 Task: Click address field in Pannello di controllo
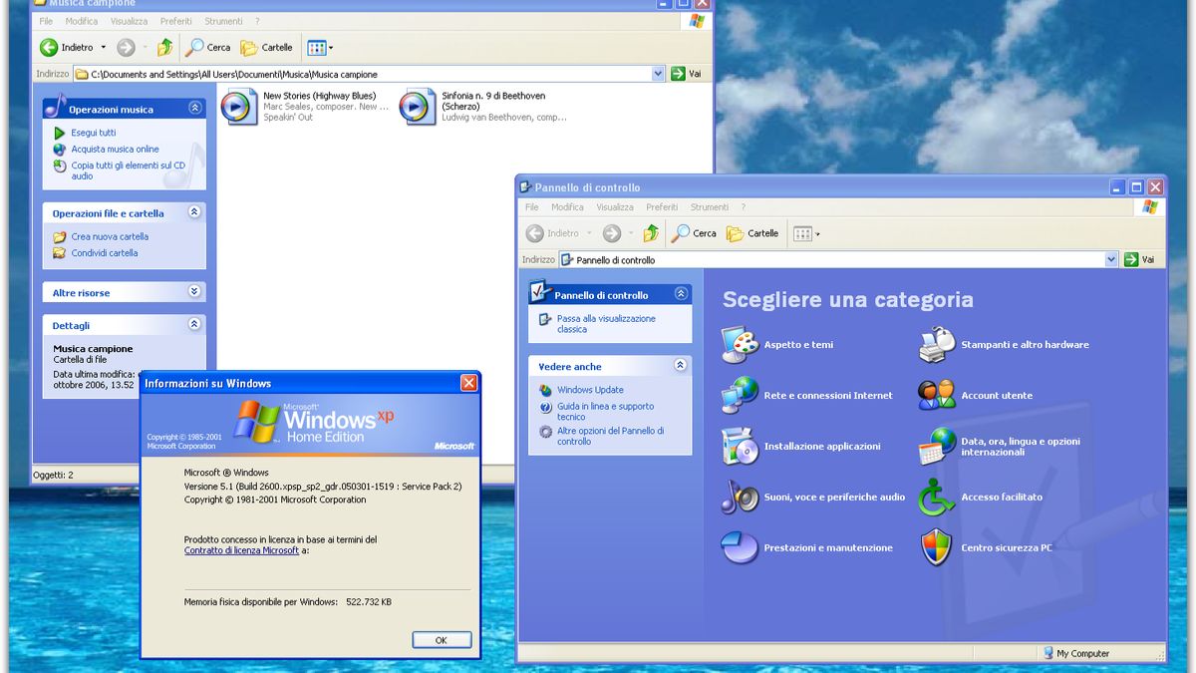point(838,259)
